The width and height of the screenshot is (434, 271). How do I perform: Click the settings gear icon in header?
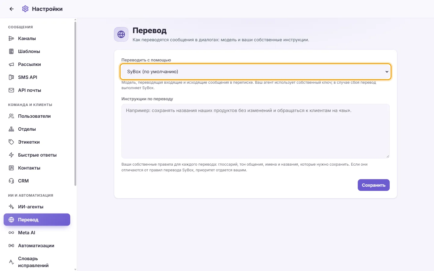25,9
